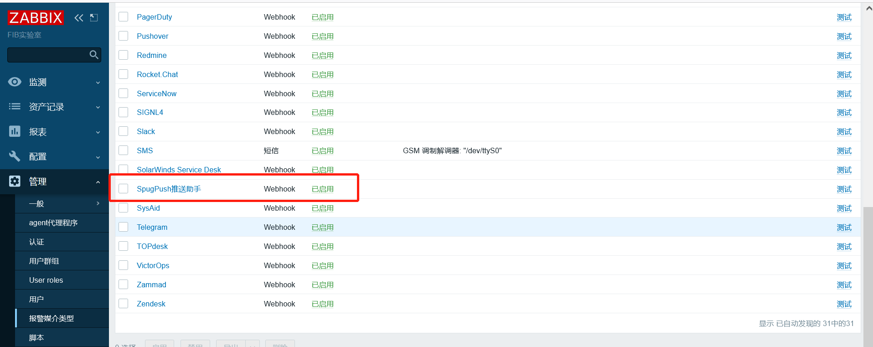Click 测试 for ServiceNow

844,93
